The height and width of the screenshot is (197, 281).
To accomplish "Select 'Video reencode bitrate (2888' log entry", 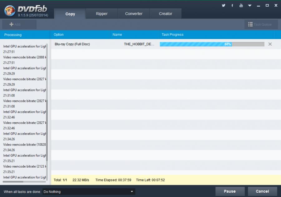I will 25,57.
